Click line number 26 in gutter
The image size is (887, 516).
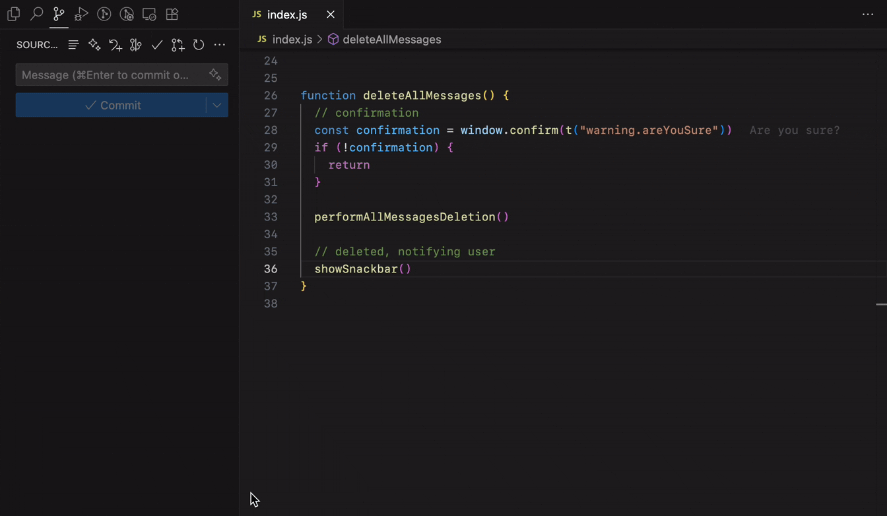pos(271,96)
